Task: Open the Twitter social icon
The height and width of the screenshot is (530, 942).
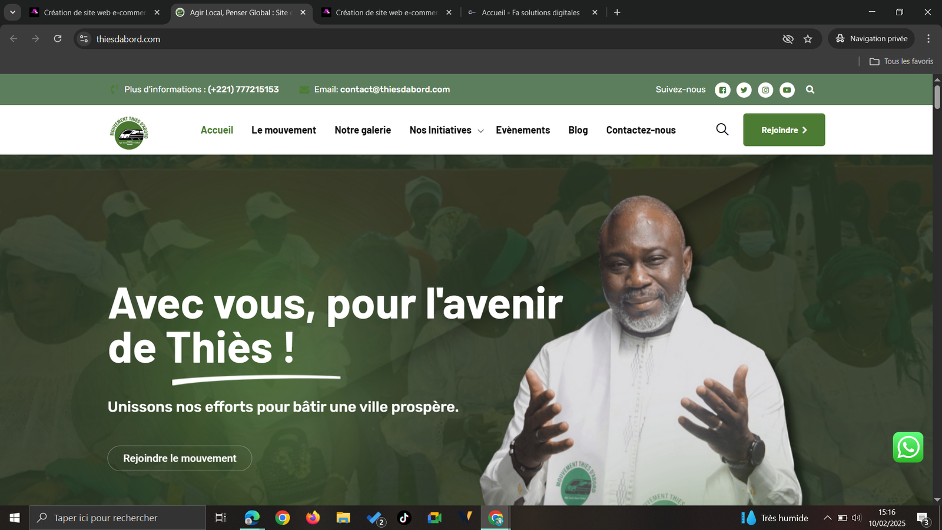Action: 744,90
